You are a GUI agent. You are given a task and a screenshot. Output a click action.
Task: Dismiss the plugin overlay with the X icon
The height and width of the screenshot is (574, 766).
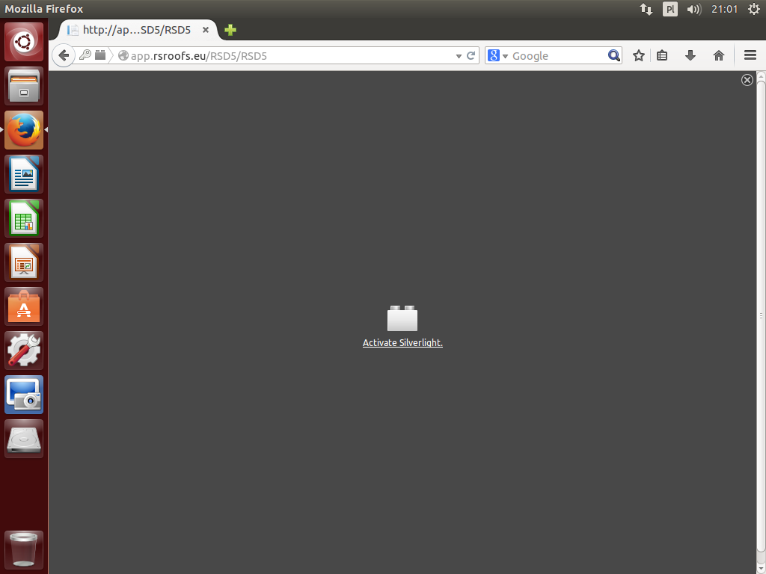pos(747,80)
